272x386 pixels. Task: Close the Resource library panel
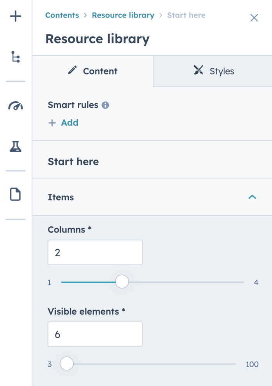[254, 18]
